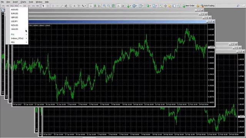Screen dimensions: 246x138
Task: Open the new chart dropdown arrow
Action: (x=150, y=6)
